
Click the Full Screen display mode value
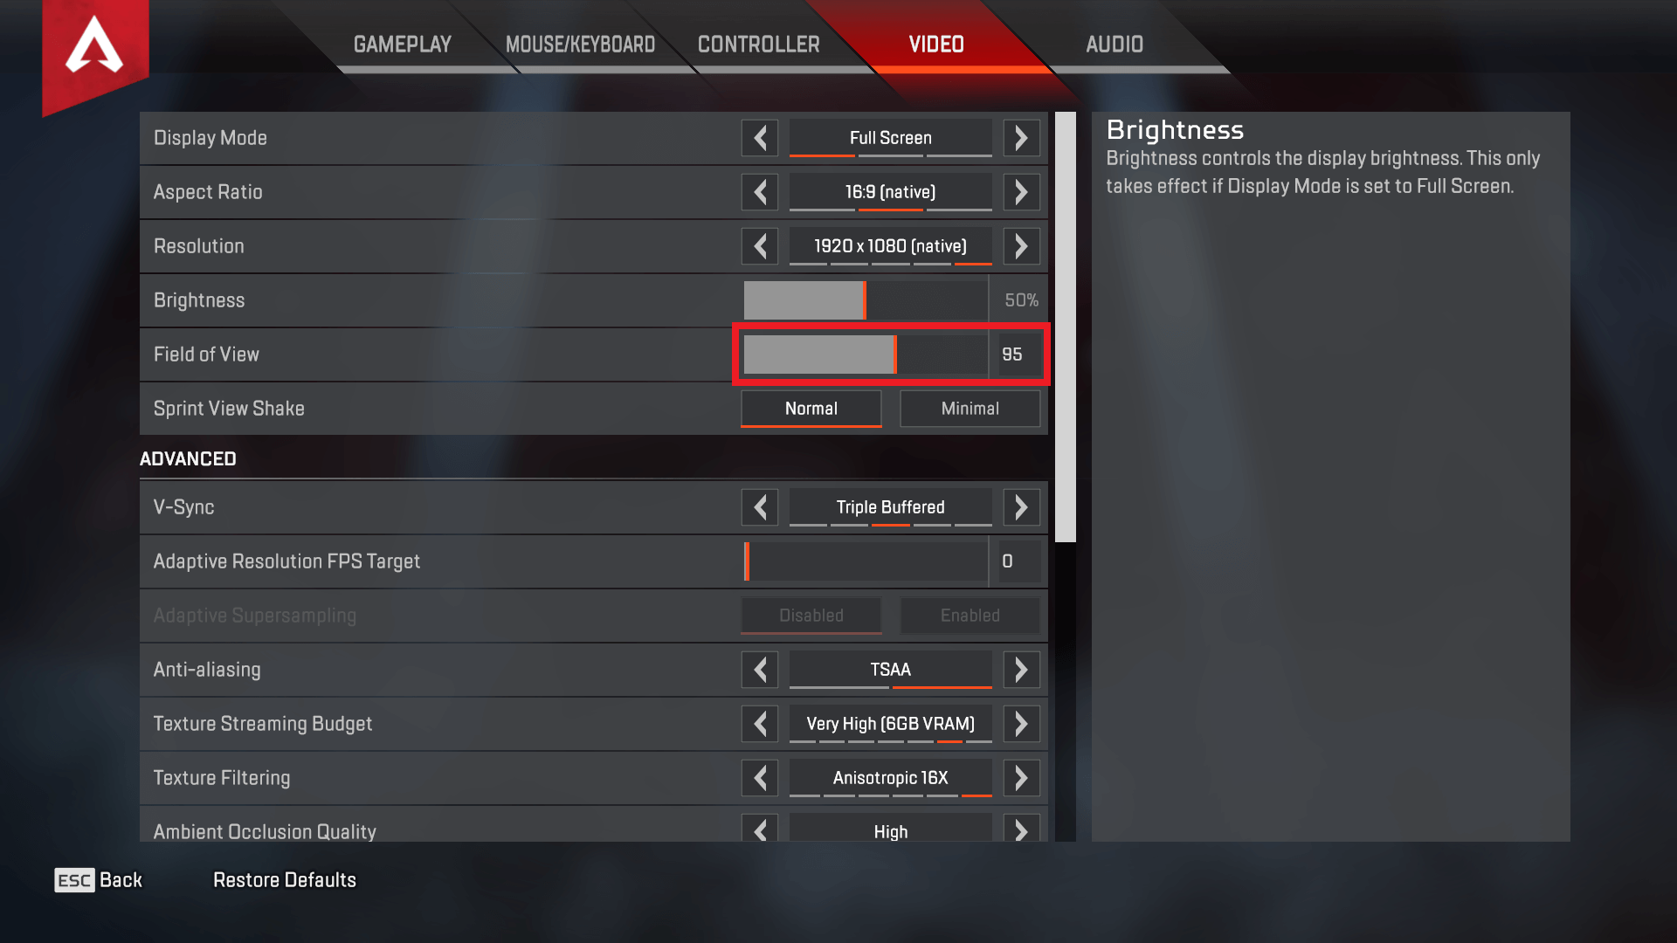[x=890, y=138]
